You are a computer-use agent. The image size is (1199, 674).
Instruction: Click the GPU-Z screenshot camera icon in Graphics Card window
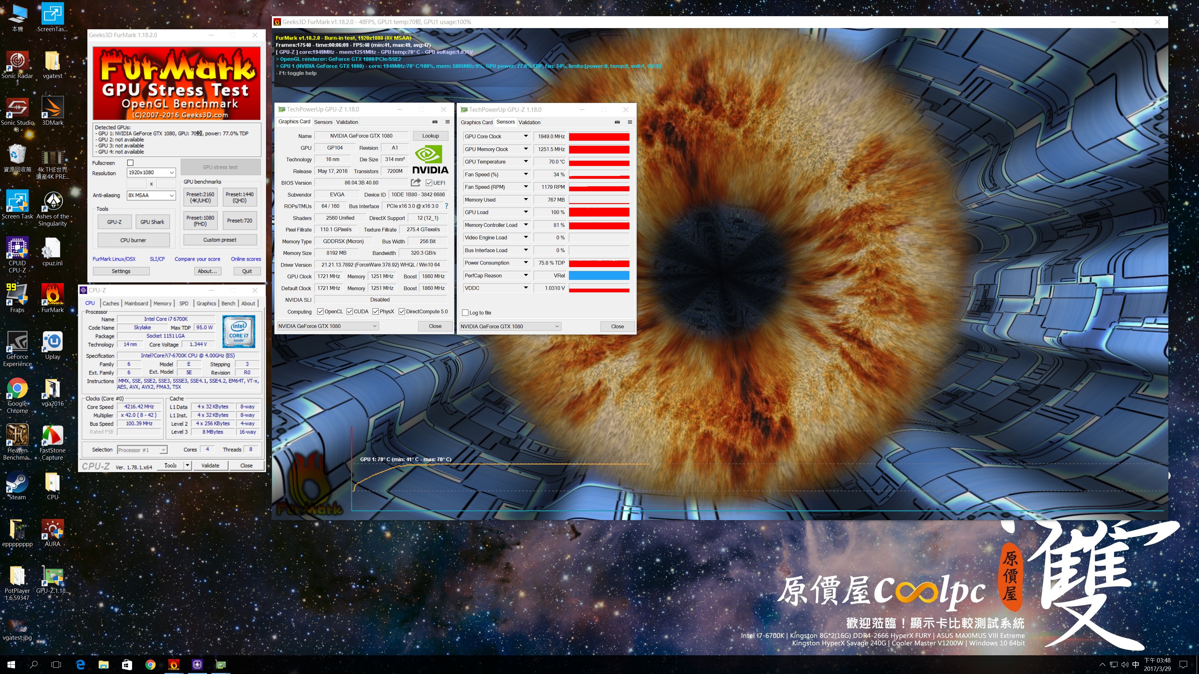click(x=435, y=122)
